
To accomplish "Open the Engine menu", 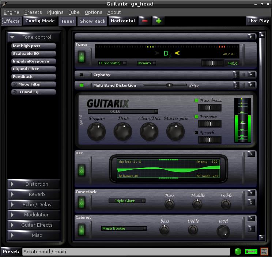I will (x=11, y=12).
